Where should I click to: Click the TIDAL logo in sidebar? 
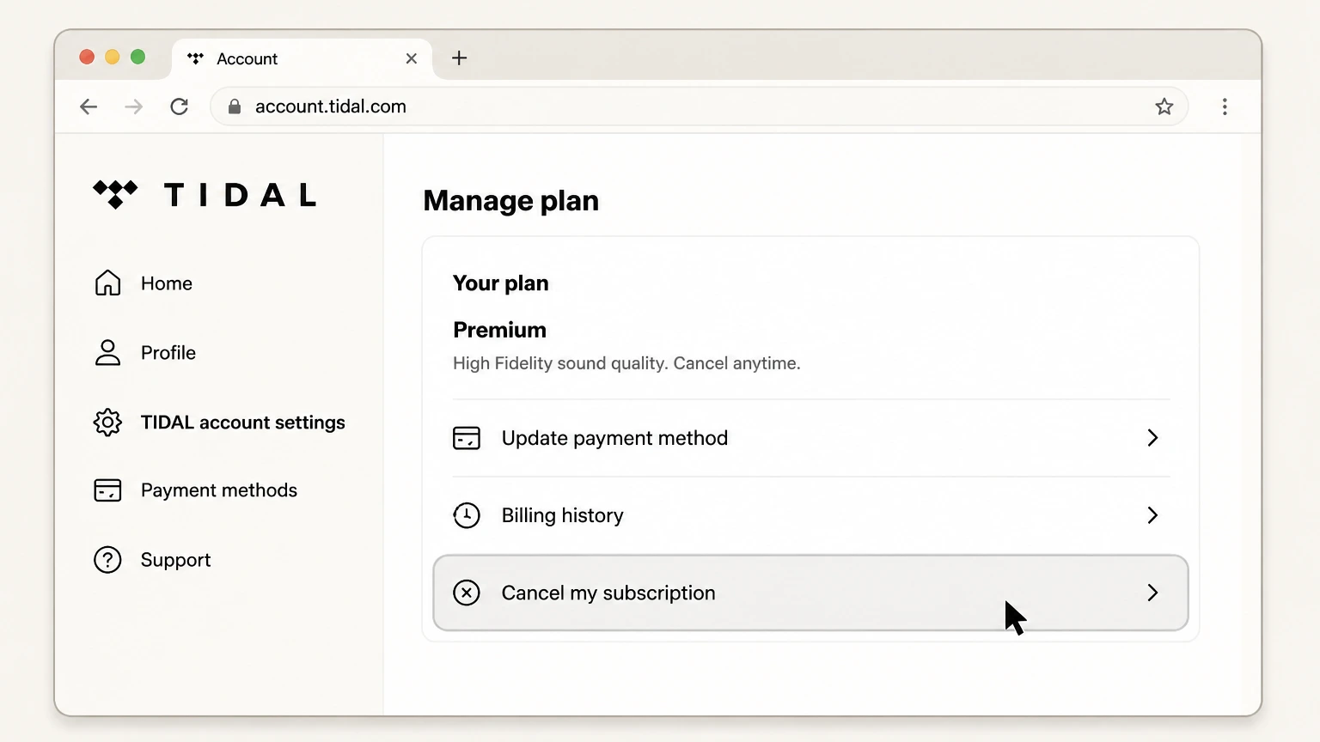[205, 195]
